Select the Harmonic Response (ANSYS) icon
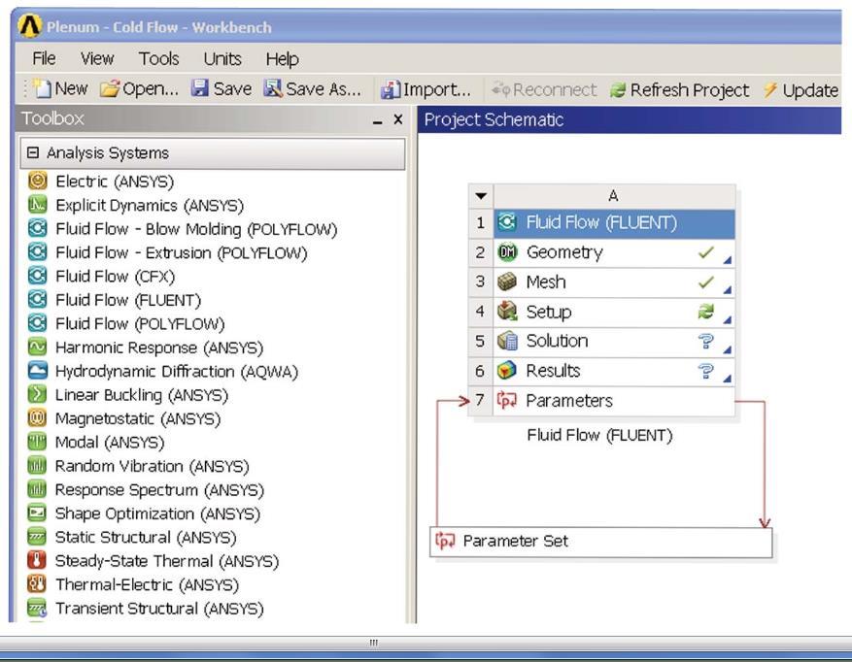This screenshot has height=662, width=852. [x=38, y=347]
